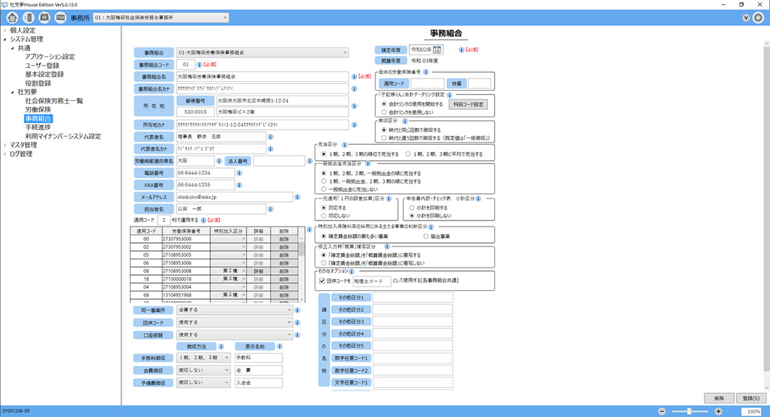Show info for 事務組合コード field

[199, 64]
